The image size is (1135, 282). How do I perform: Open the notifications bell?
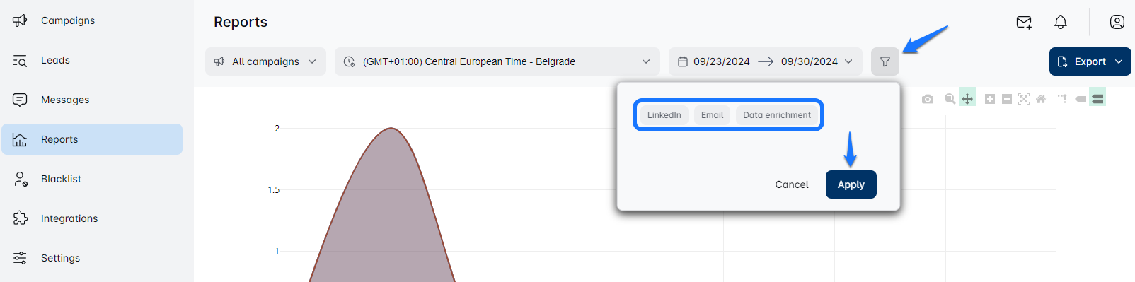[1060, 22]
